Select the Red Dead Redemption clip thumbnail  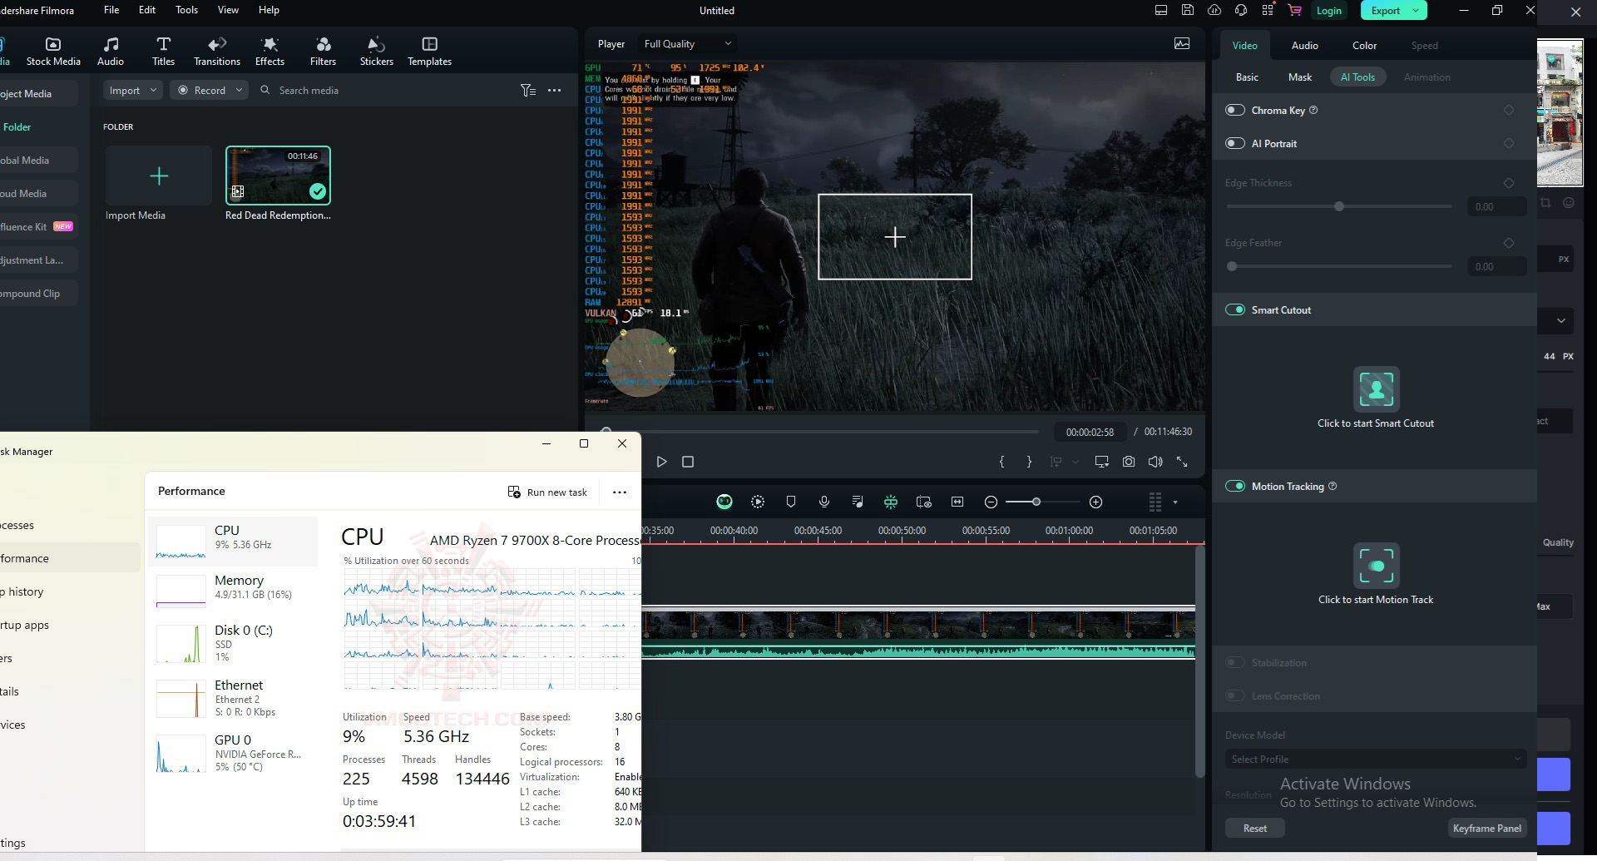[278, 176]
